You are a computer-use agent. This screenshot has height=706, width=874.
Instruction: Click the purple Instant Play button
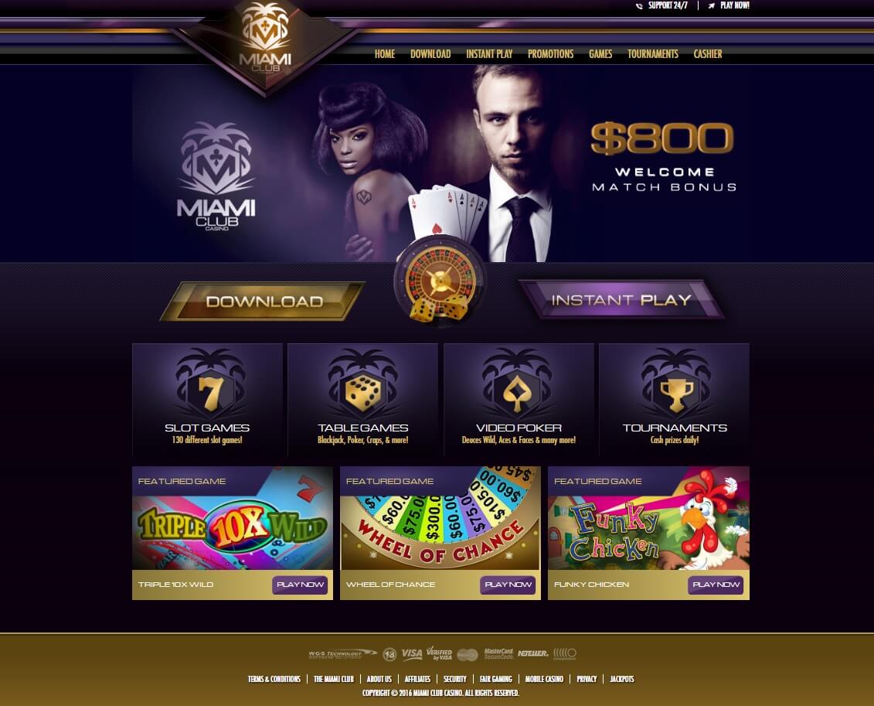click(x=621, y=300)
